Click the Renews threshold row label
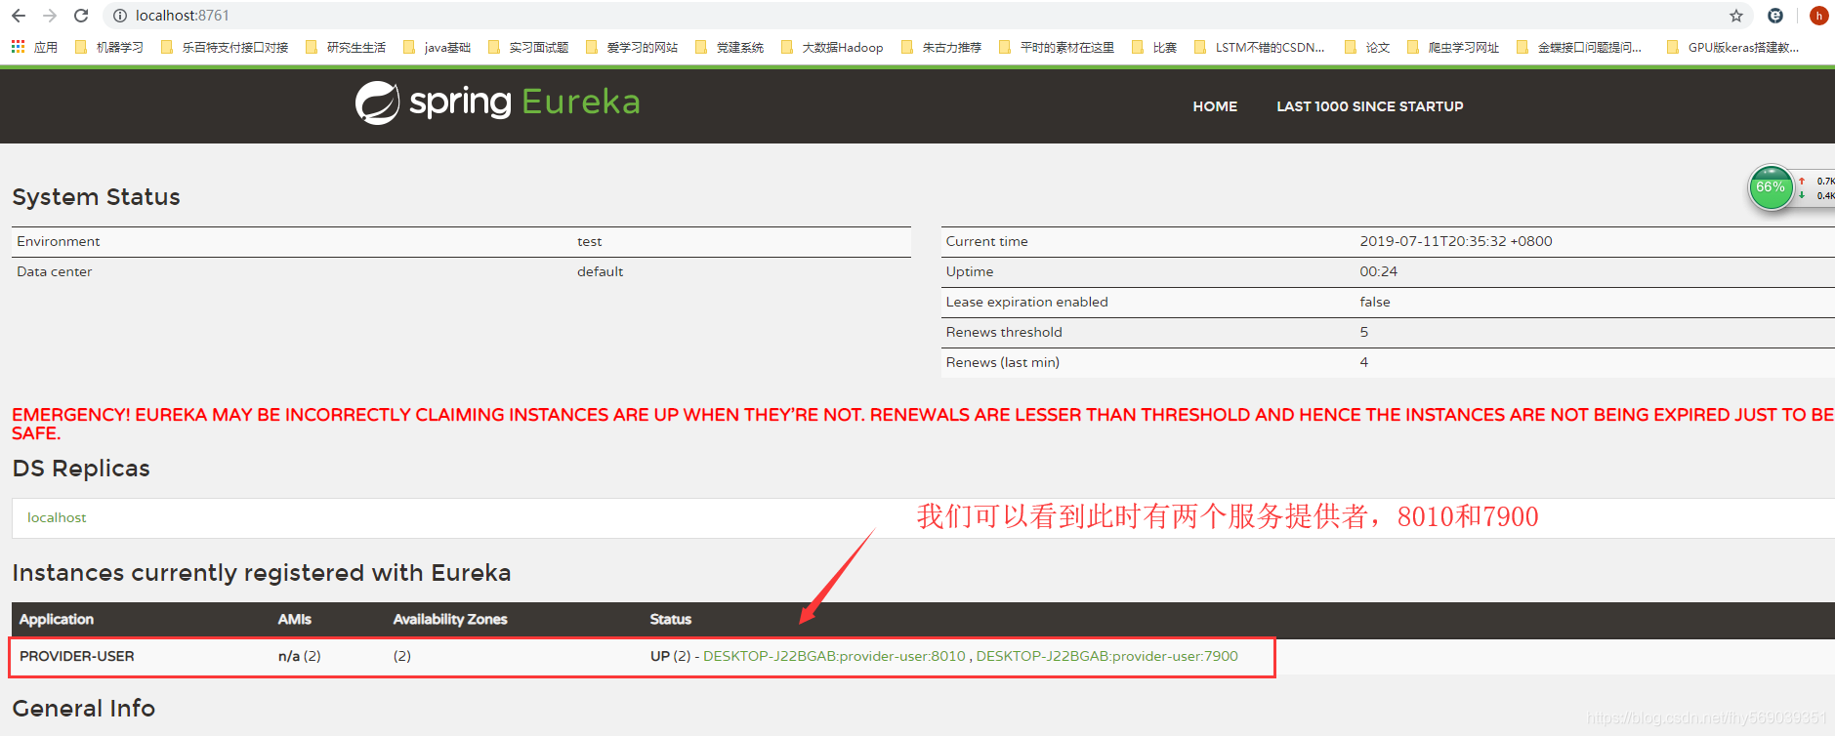Image resolution: width=1835 pixels, height=736 pixels. pyautogui.click(x=1003, y=332)
